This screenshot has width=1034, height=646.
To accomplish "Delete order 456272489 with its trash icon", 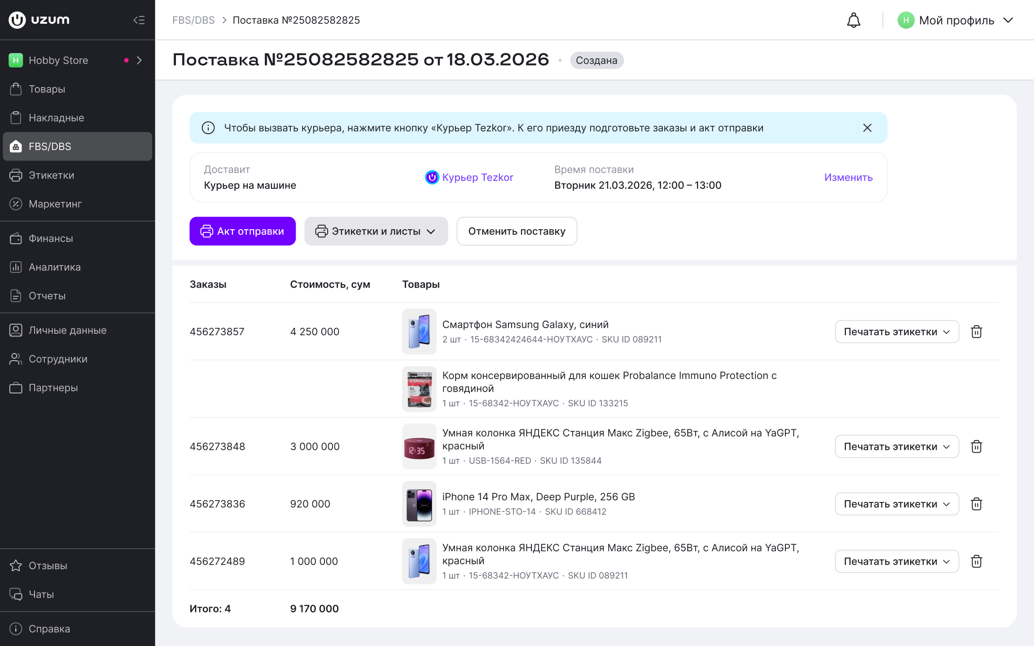I will (x=976, y=561).
